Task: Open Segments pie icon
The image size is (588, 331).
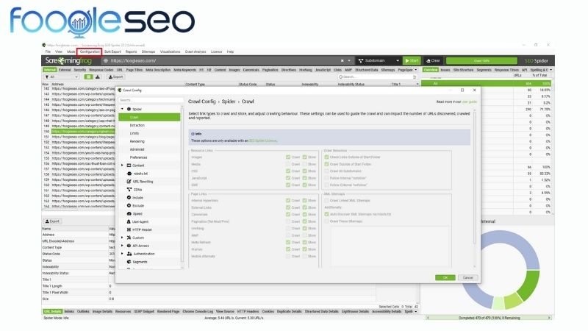Action: click(x=129, y=262)
